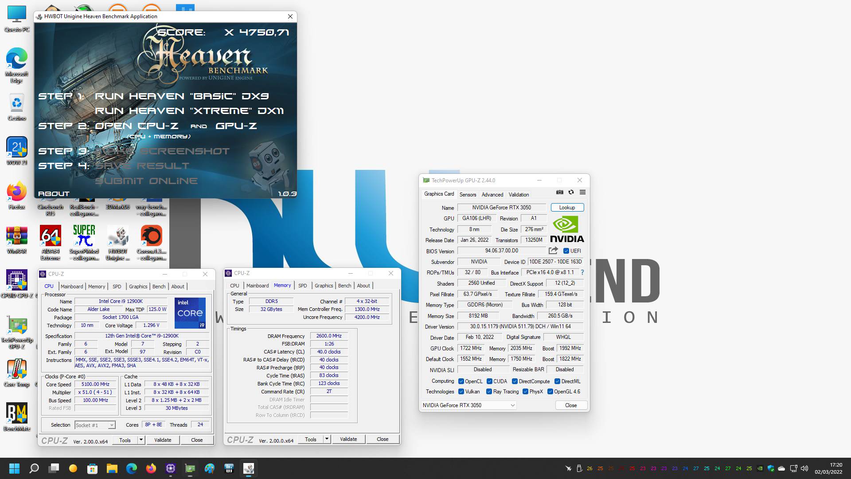Toggle the OpenGL 4.6 checkbox

pos(550,392)
